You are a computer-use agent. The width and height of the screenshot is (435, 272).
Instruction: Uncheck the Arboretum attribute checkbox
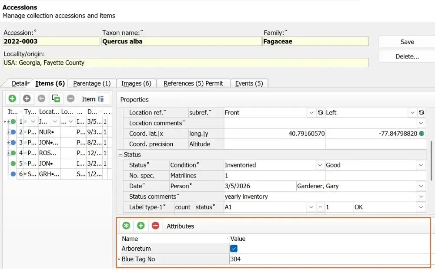point(234,249)
